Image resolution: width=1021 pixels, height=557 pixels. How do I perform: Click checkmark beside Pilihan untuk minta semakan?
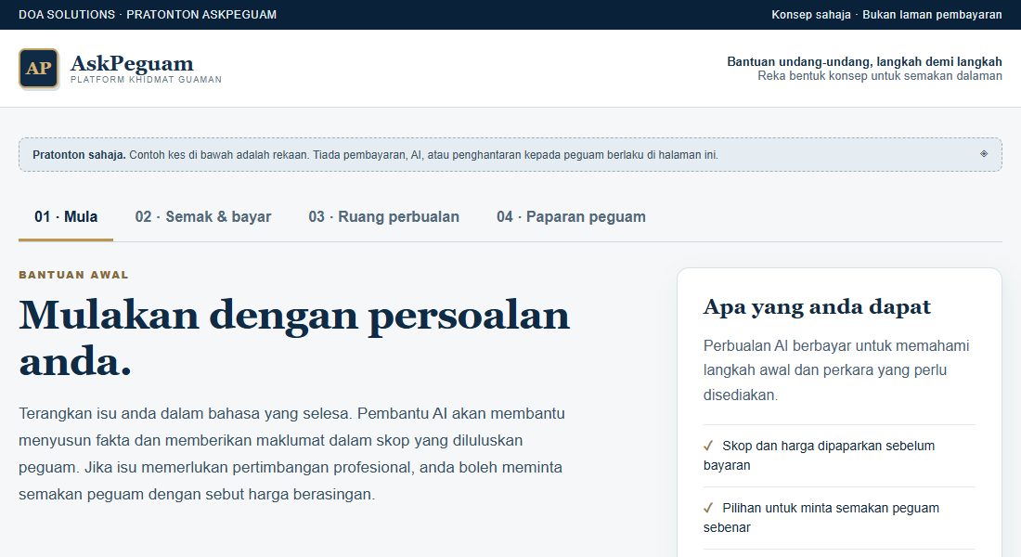pyautogui.click(x=708, y=508)
